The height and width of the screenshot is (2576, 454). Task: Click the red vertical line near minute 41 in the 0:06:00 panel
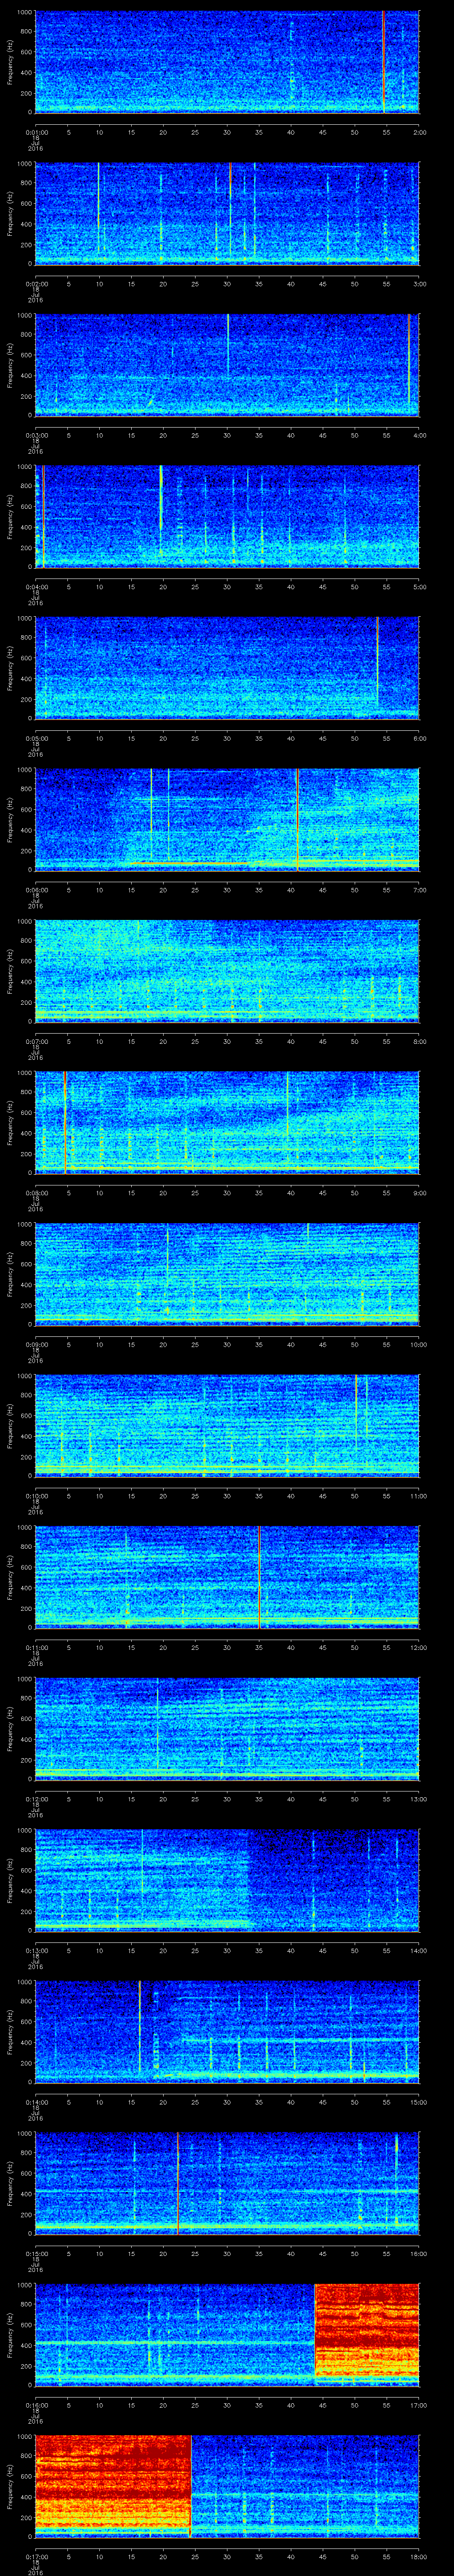(x=297, y=820)
